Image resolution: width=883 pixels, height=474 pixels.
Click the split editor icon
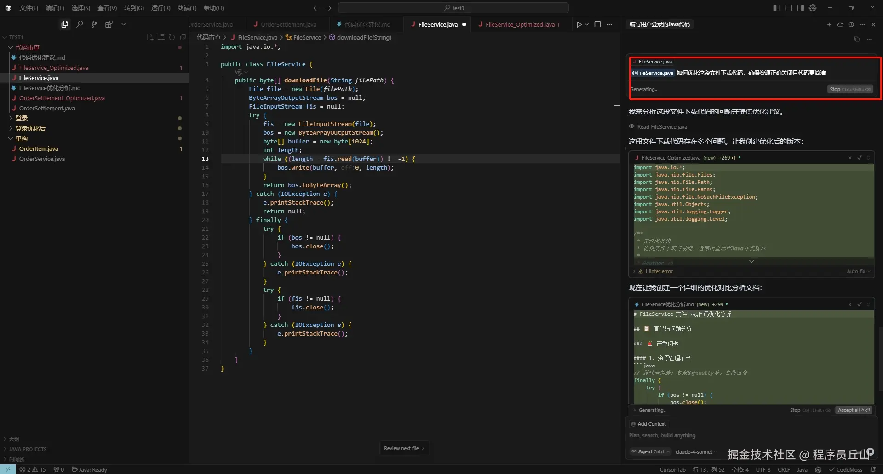click(x=597, y=24)
